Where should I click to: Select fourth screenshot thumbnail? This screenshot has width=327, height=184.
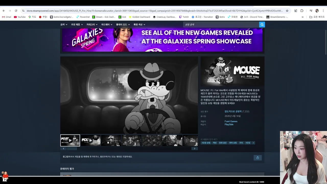pos(132,141)
